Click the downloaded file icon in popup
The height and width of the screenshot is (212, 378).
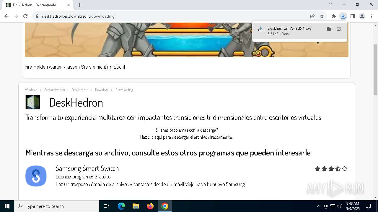click(261, 29)
